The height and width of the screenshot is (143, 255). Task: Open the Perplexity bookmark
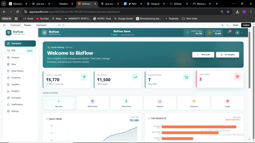tap(171, 19)
